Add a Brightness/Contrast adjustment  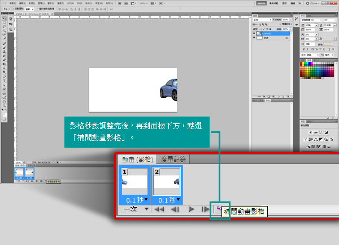(311, 132)
